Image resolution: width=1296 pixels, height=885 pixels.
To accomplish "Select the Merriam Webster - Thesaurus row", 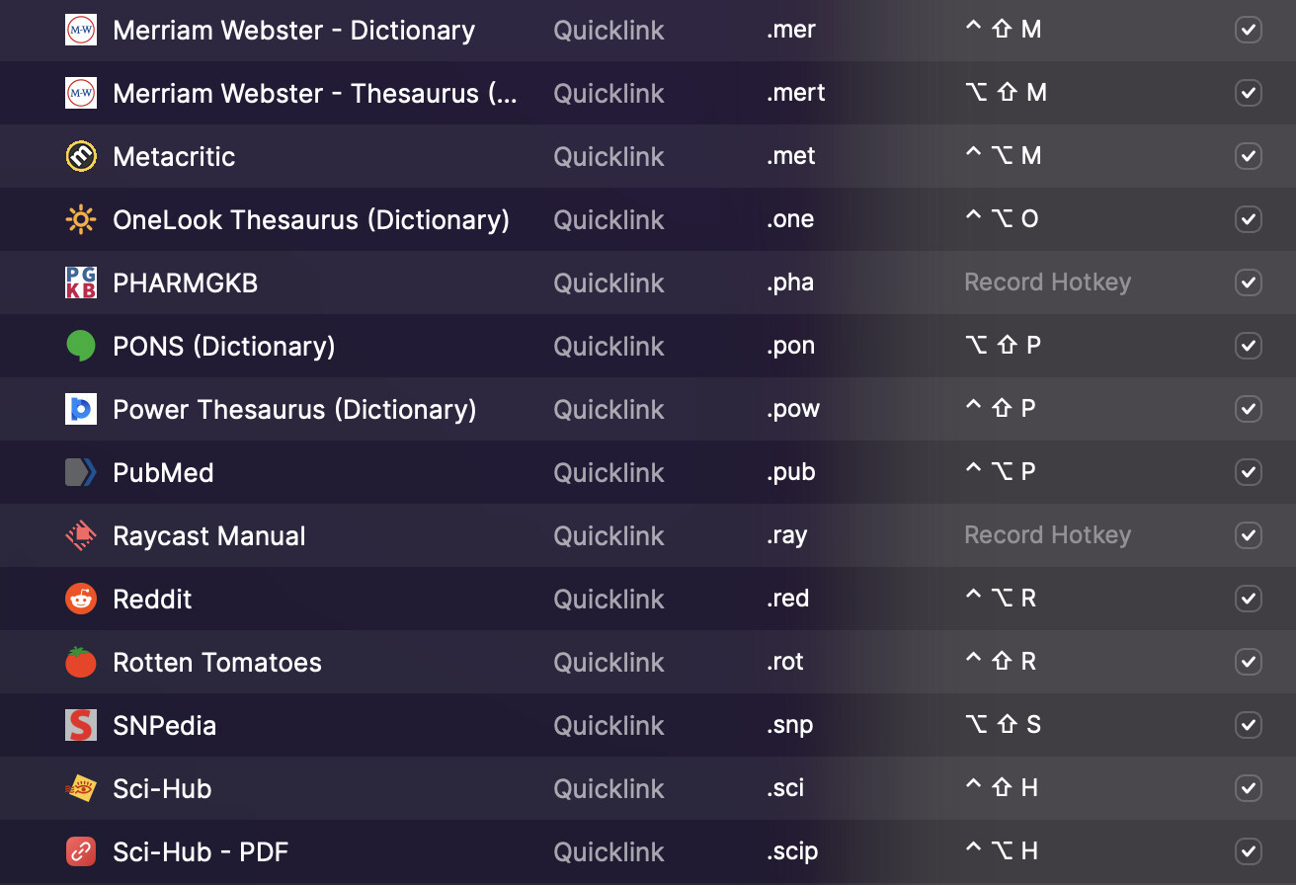I will (314, 93).
